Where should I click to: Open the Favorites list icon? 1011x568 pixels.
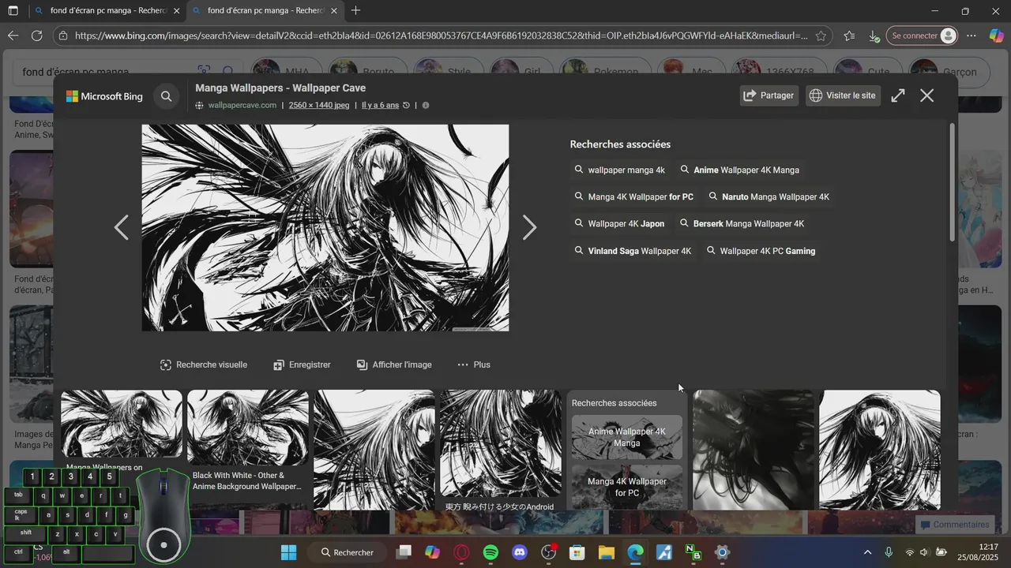tap(849, 35)
